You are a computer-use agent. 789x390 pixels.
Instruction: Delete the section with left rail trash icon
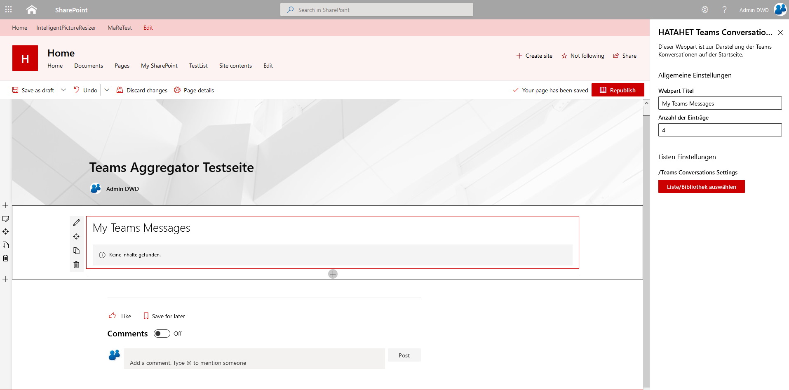coord(5,258)
